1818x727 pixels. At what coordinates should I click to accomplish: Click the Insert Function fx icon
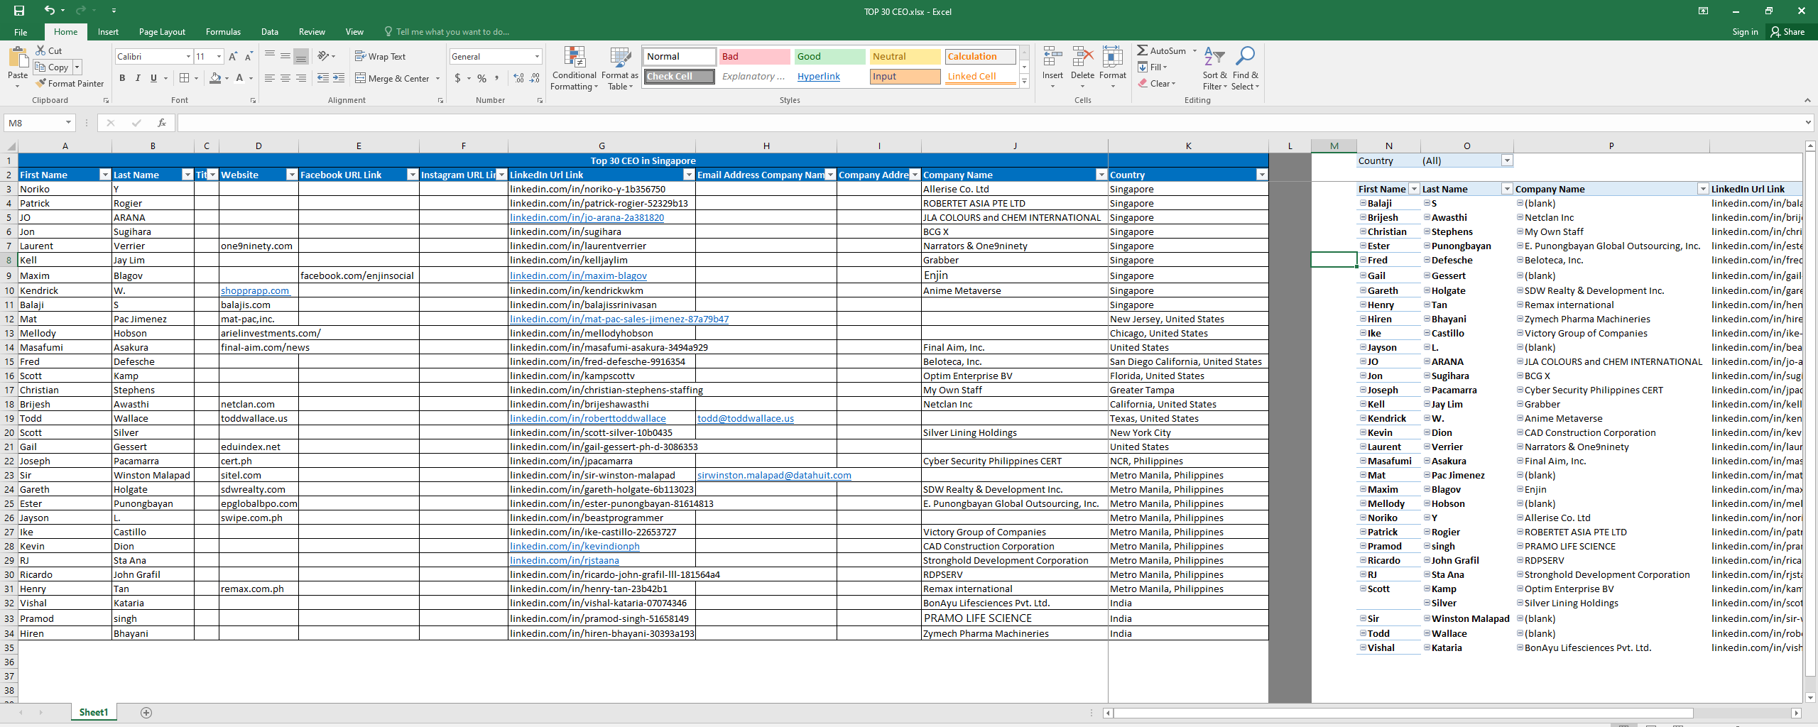pyautogui.click(x=162, y=123)
